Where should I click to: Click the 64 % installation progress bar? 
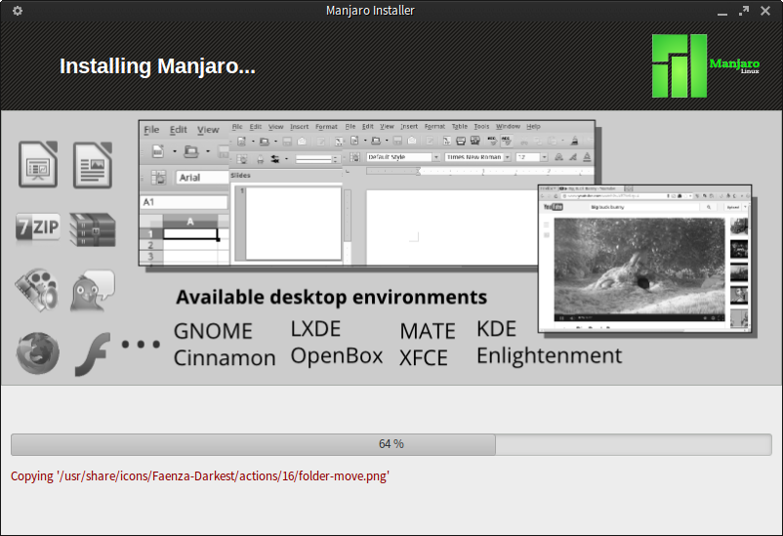391,444
